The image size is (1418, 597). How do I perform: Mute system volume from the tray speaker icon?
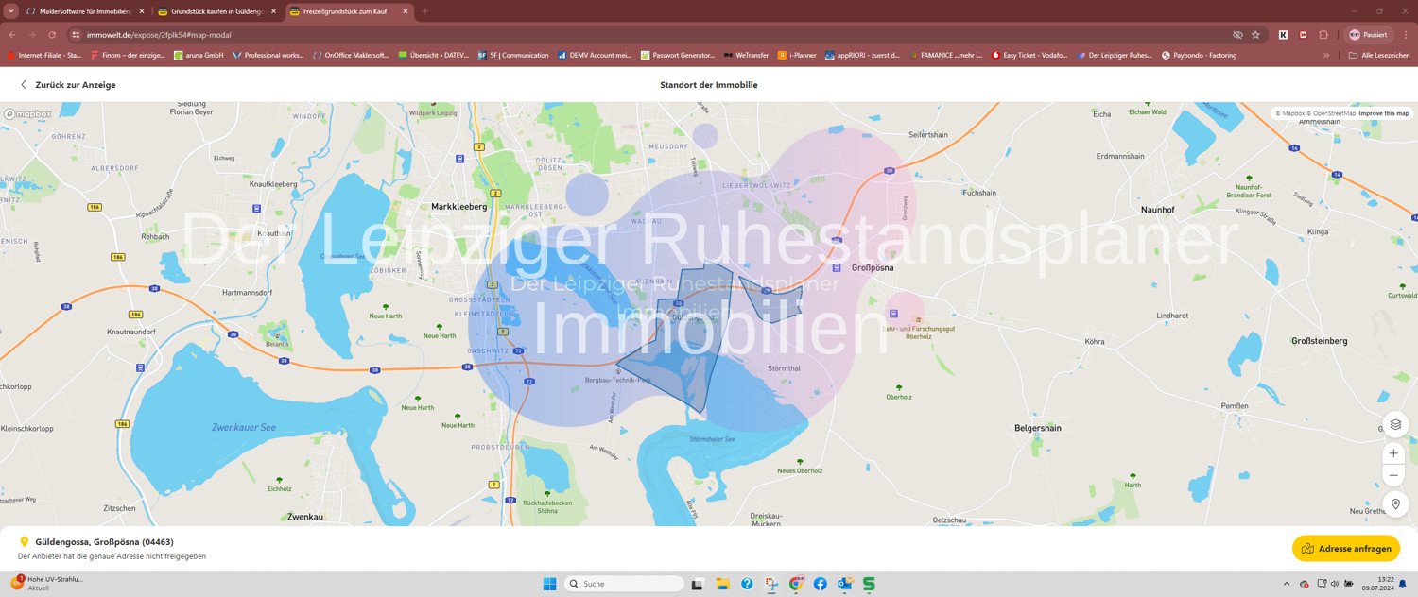(x=1334, y=584)
